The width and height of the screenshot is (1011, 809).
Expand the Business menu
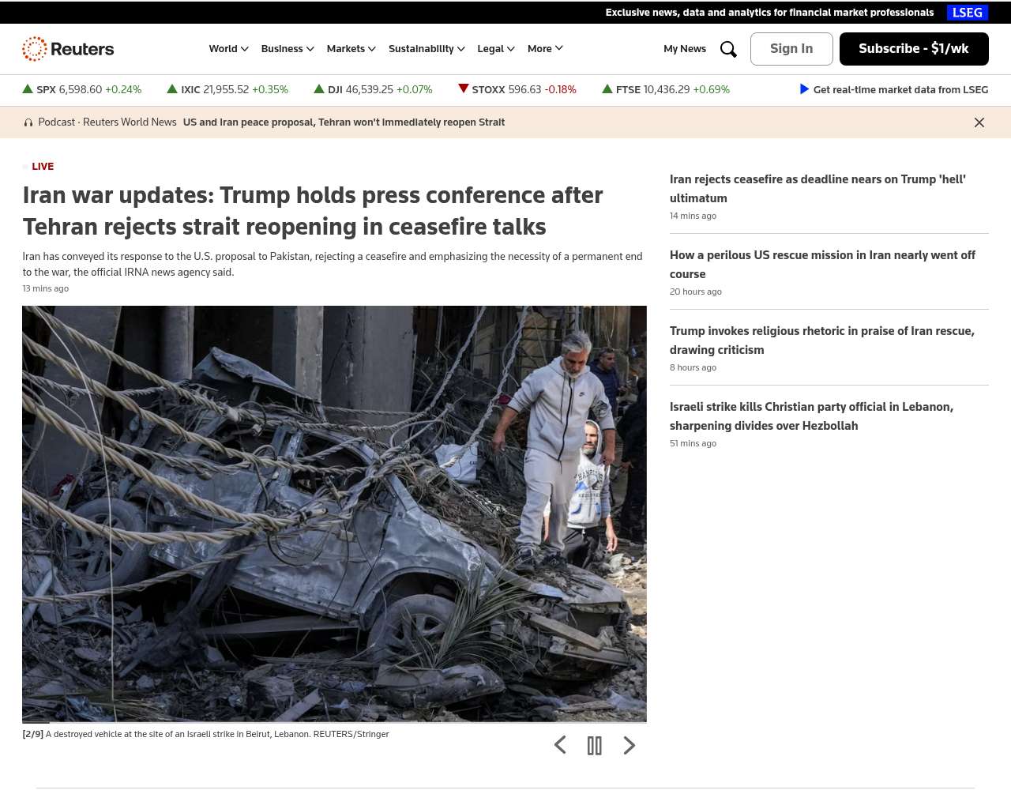pyautogui.click(x=288, y=49)
